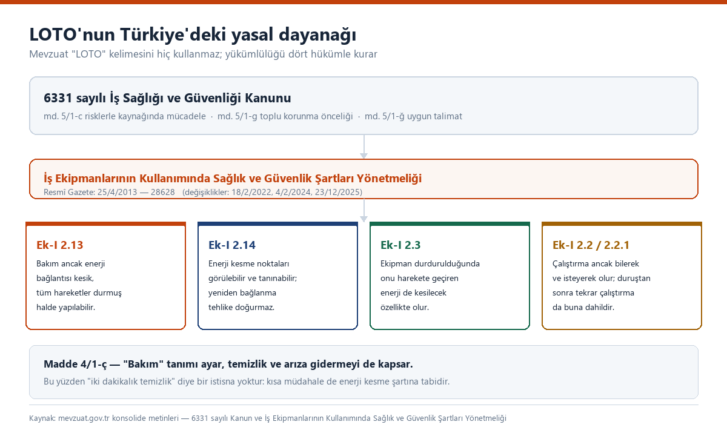Click the subtitle beginning "Mevzuat "LOTO" kelimesini"
The height and width of the screenshot is (436, 727).
pyautogui.click(x=203, y=54)
